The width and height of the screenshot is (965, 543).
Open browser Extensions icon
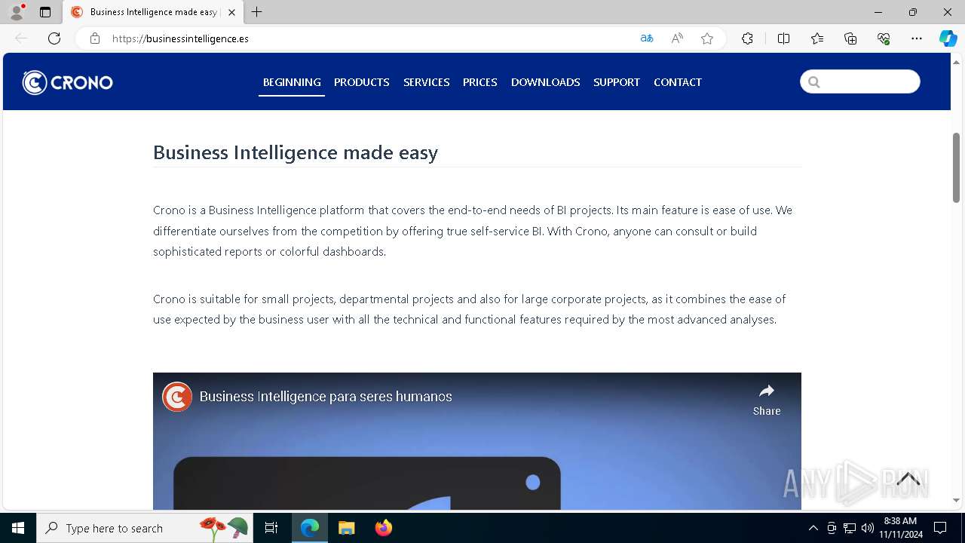tap(747, 38)
